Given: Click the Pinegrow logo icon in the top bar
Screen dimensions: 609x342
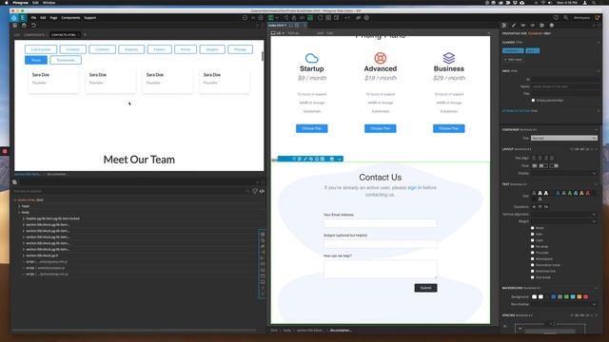Looking at the screenshot, I should coord(14,18).
